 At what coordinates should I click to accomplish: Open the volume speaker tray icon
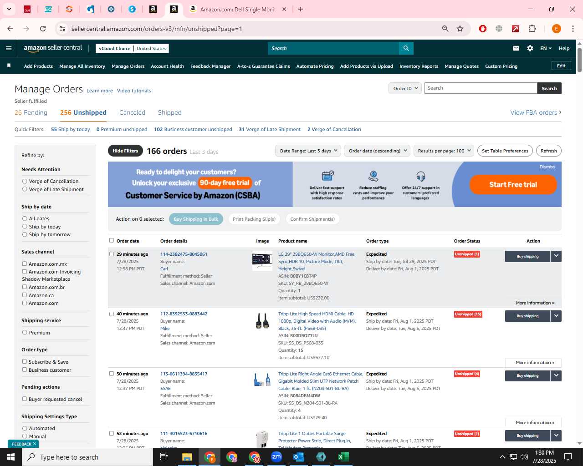point(524,457)
